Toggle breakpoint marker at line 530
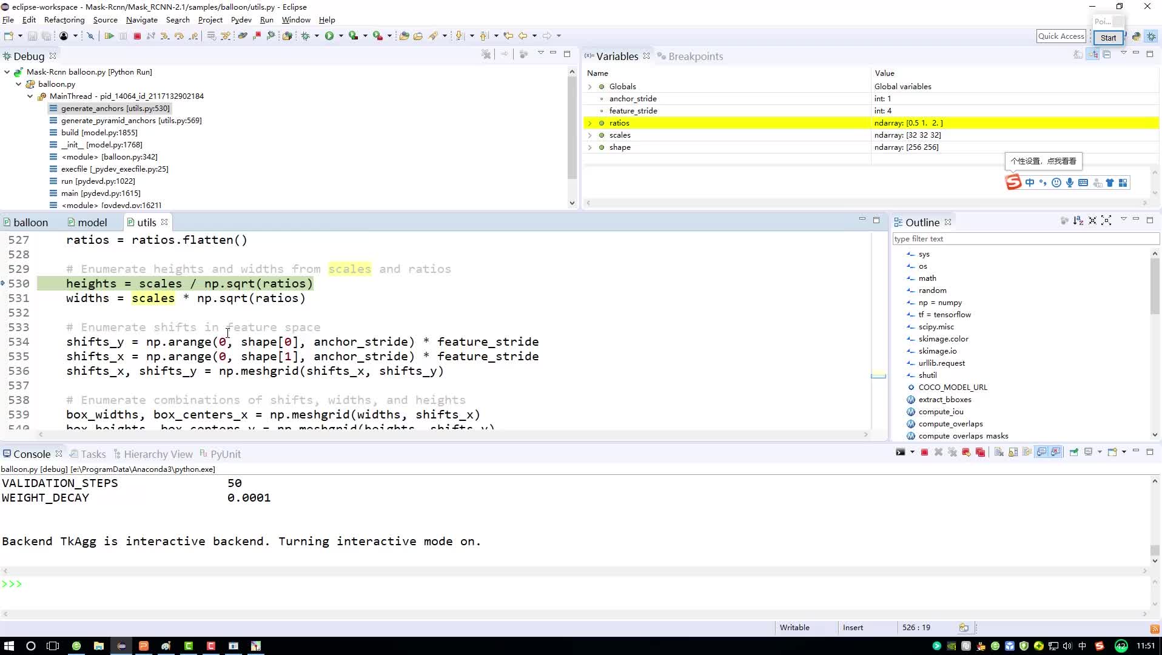Screen dimensions: 1162x655 click(3, 283)
